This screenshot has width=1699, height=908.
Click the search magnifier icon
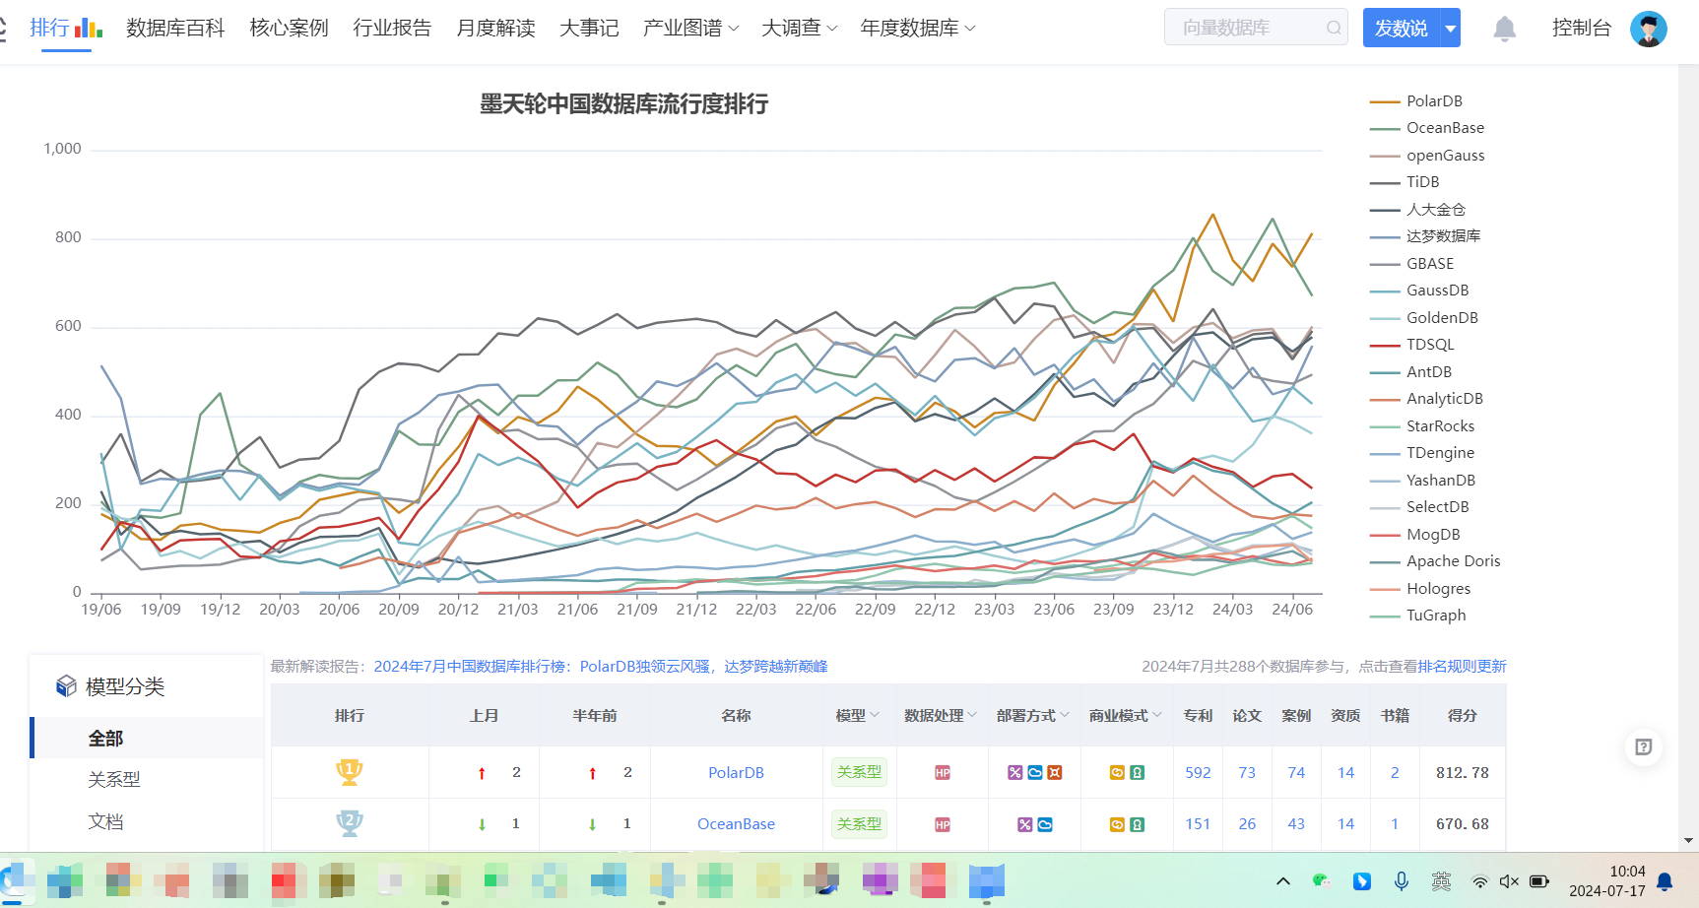(1334, 28)
